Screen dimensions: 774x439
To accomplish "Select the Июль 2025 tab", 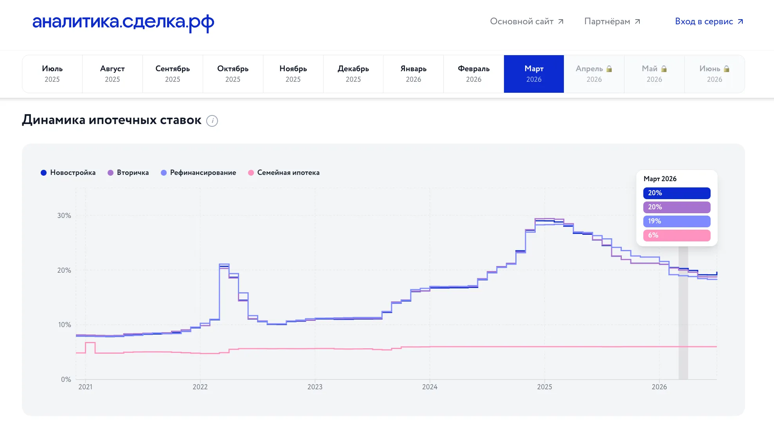I will 52,74.
